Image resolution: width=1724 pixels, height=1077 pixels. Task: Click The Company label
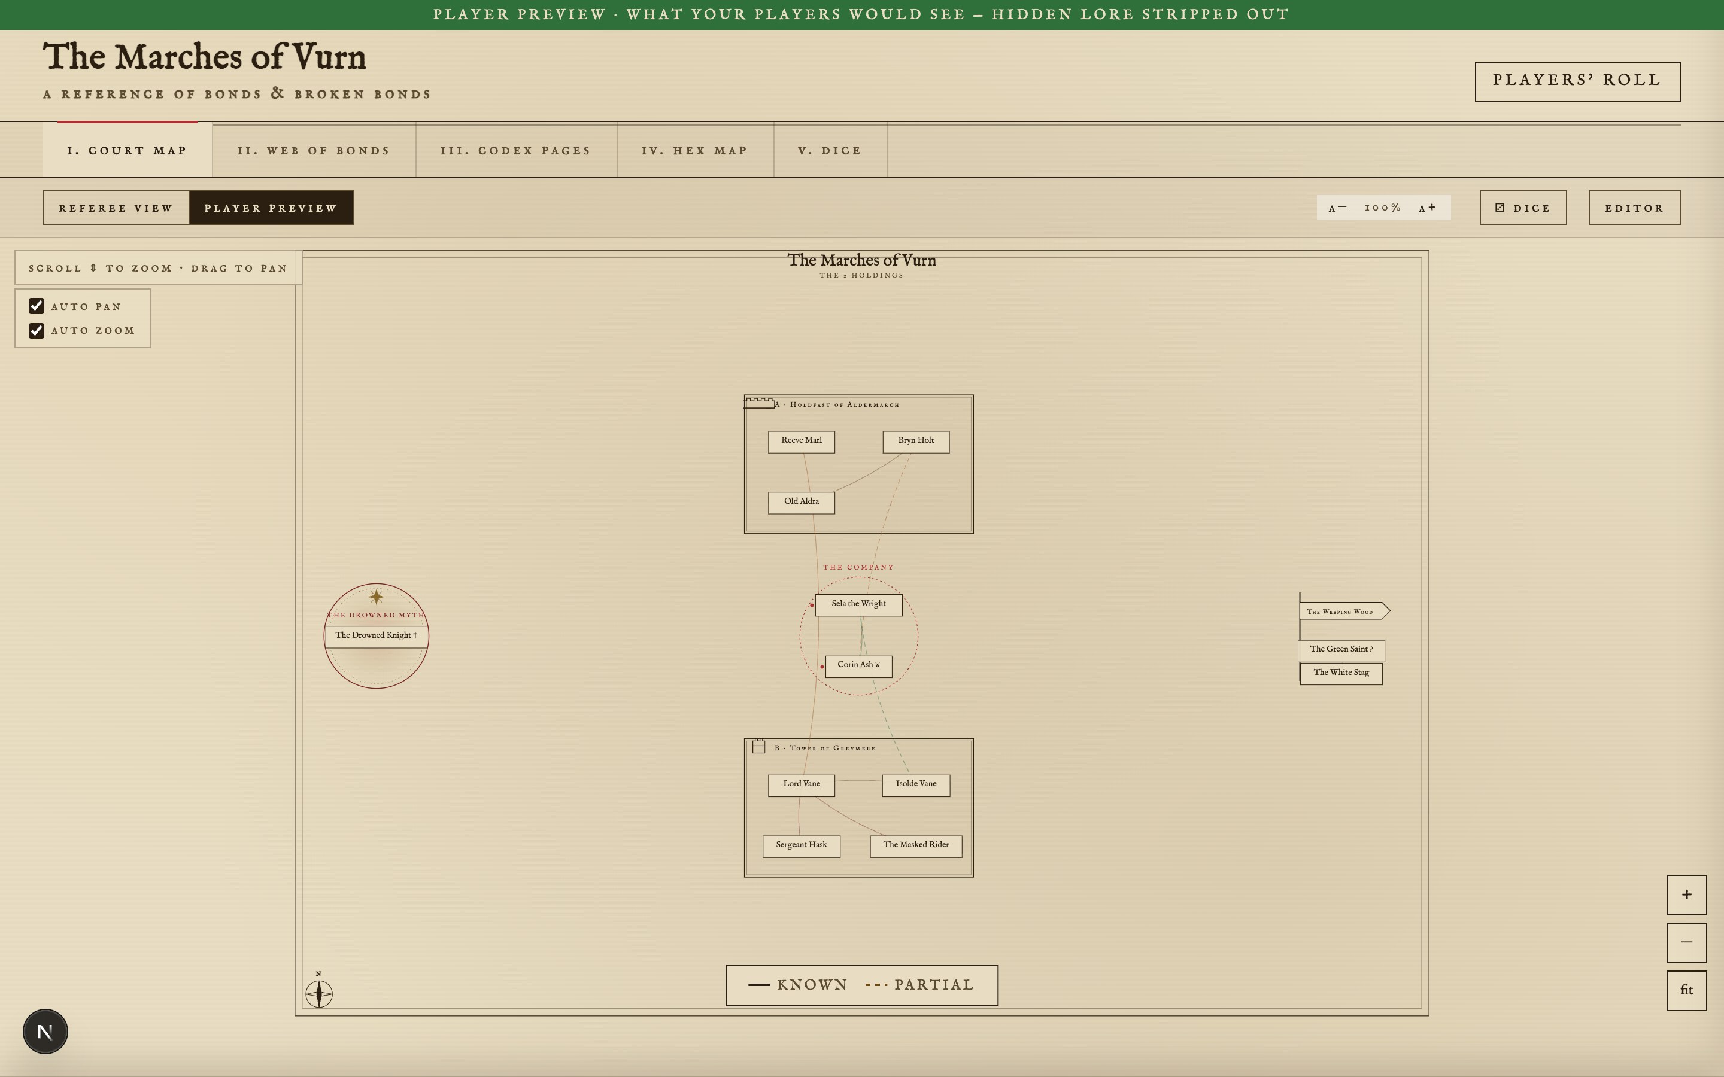858,567
